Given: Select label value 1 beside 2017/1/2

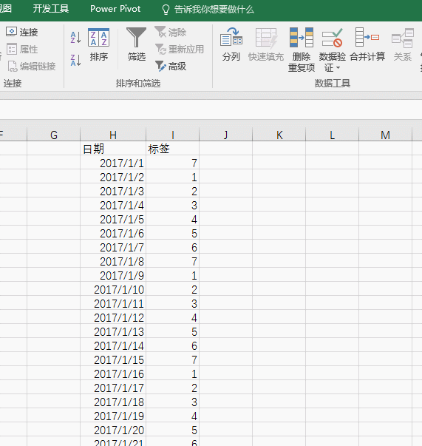Looking at the screenshot, I should tap(172, 177).
